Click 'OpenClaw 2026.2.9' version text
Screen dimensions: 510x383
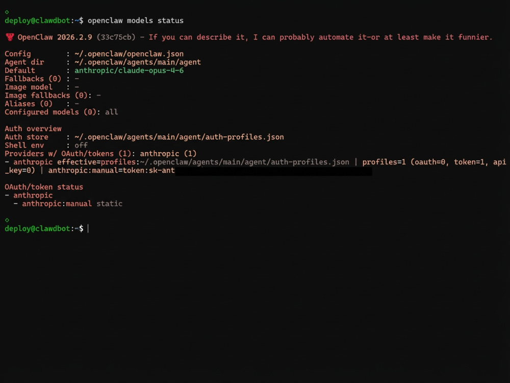point(55,37)
